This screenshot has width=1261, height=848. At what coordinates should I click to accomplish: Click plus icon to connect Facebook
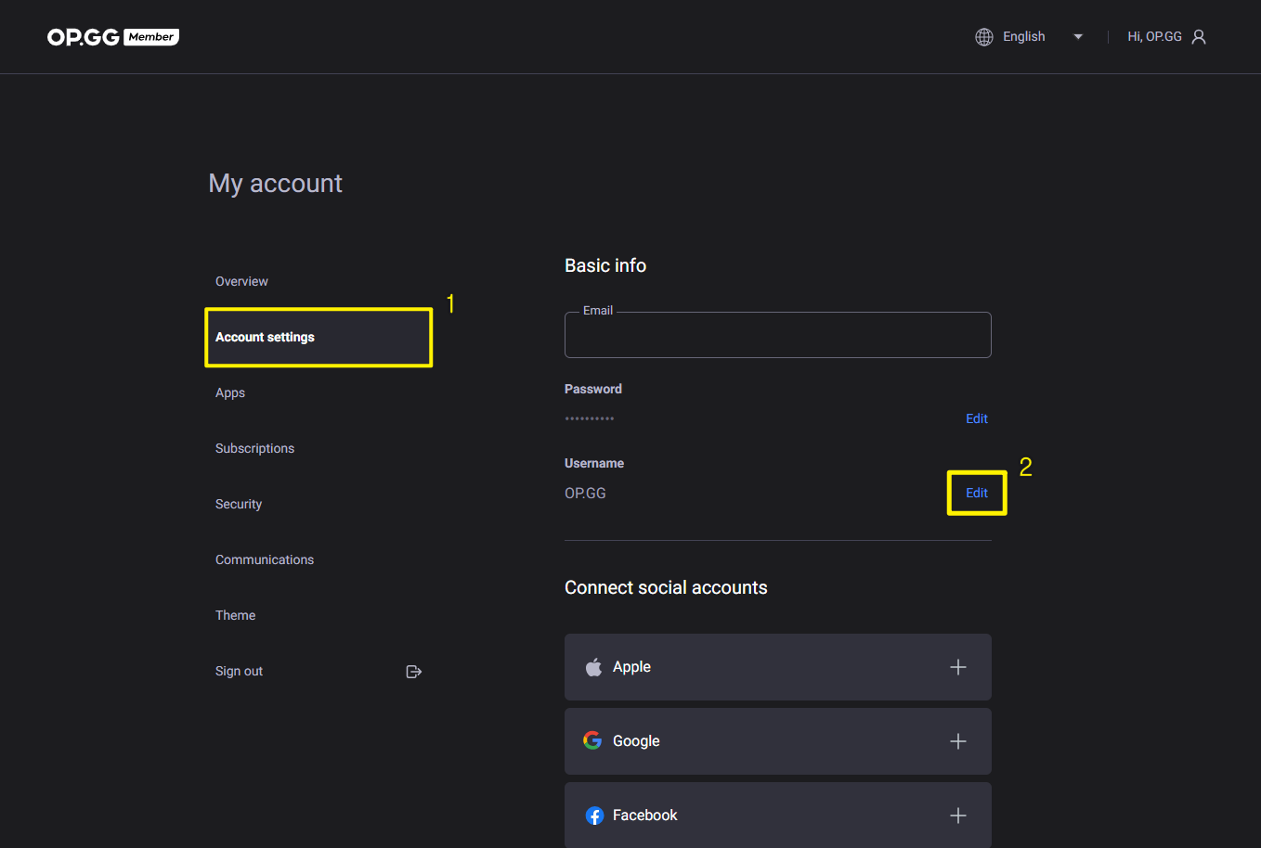pos(958,816)
